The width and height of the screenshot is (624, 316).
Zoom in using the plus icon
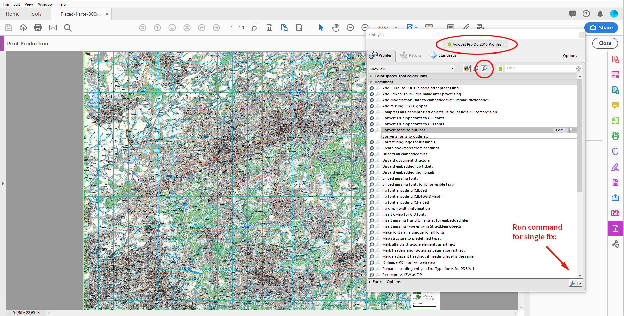point(365,28)
